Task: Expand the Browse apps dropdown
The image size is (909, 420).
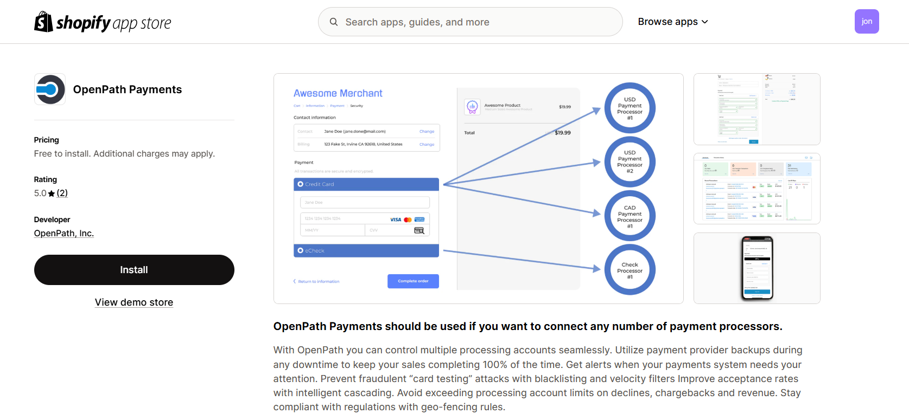Action: [x=673, y=22]
